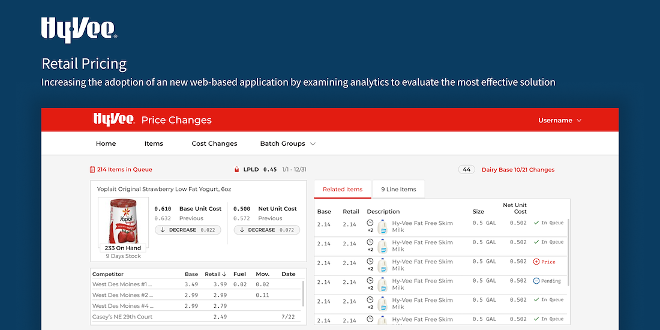This screenshot has height=330, width=660.
Task: Click the 3.99 retail price cell
Action: pos(220,284)
